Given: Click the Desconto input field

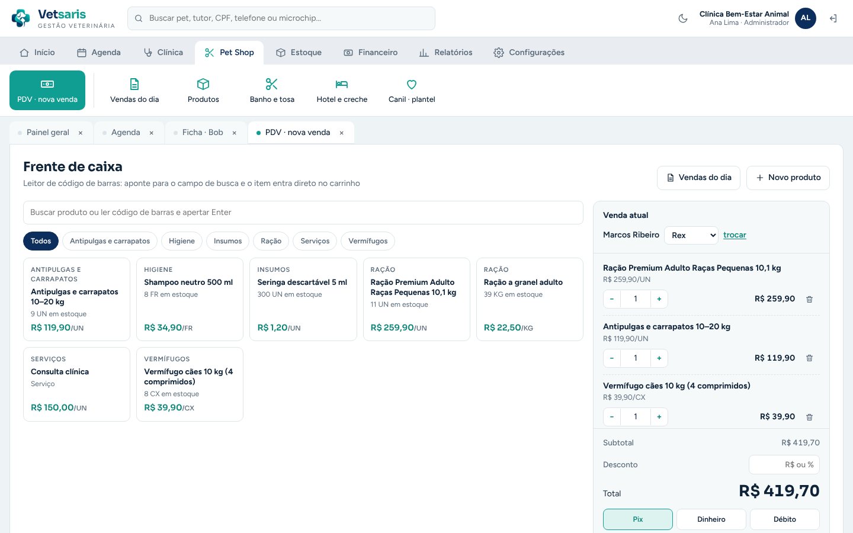Looking at the screenshot, I should [x=784, y=465].
